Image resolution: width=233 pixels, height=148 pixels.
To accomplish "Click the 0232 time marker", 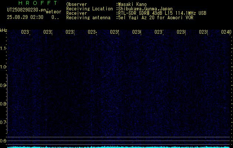I will tap(48, 32).
